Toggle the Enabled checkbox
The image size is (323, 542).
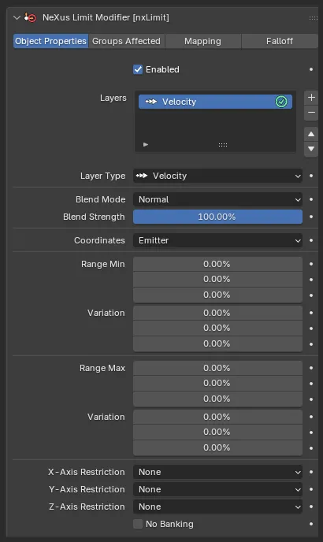click(138, 69)
